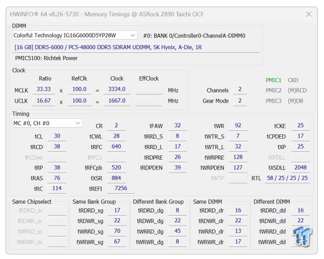This screenshot has height=259, width=324.
Task: Click the PMIC2 label
Action: [x=273, y=91]
